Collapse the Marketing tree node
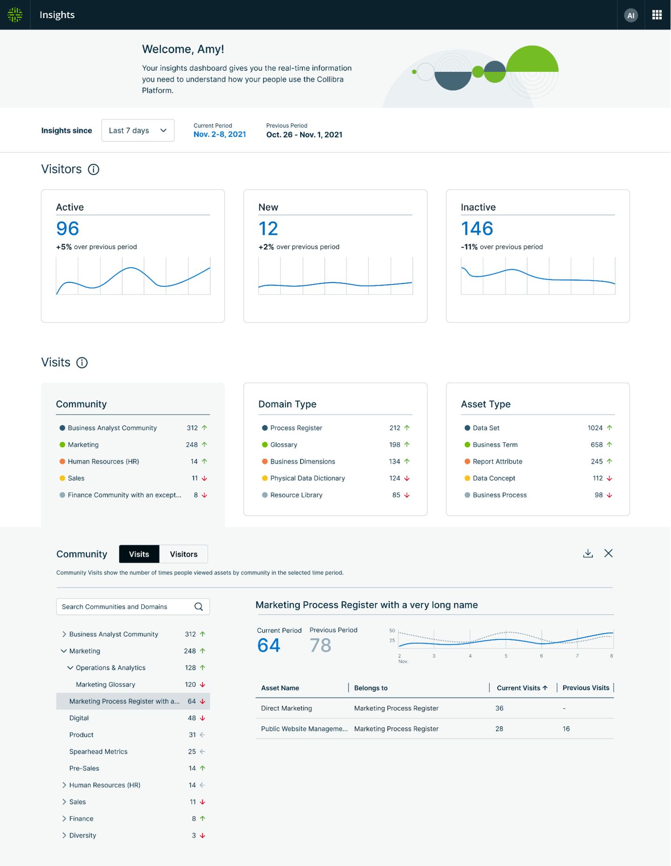Image resolution: width=671 pixels, height=866 pixels. (64, 651)
